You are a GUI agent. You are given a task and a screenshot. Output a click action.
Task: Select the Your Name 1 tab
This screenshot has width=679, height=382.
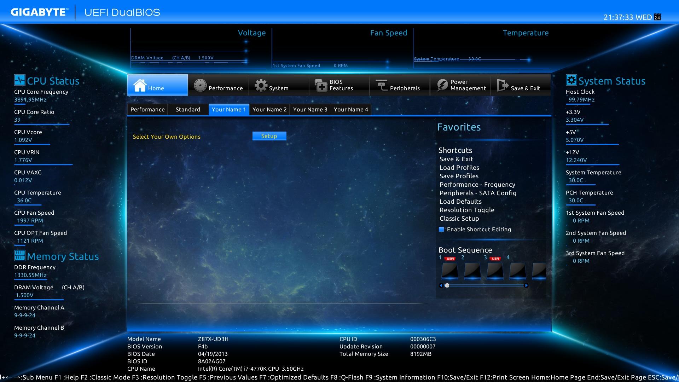[x=229, y=110]
